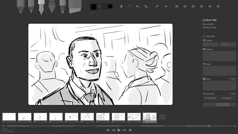The width and height of the screenshot is (238, 134).
Task: Click the frames duration field
Action: 228,45
